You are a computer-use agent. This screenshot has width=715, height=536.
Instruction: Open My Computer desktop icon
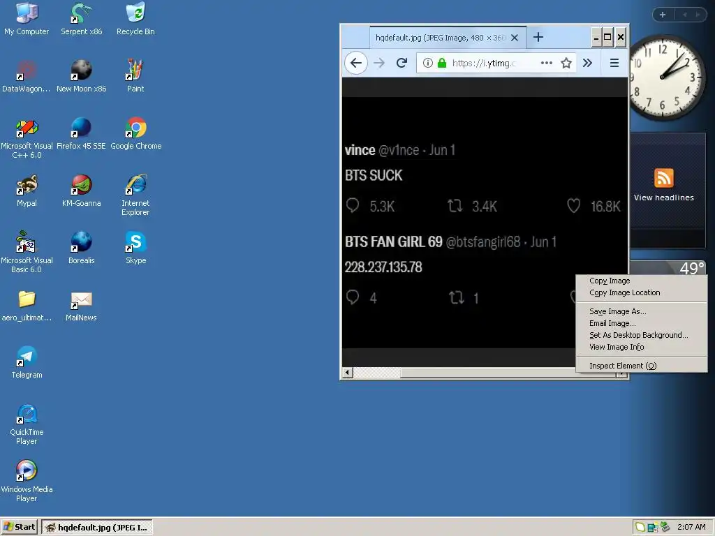[27, 19]
